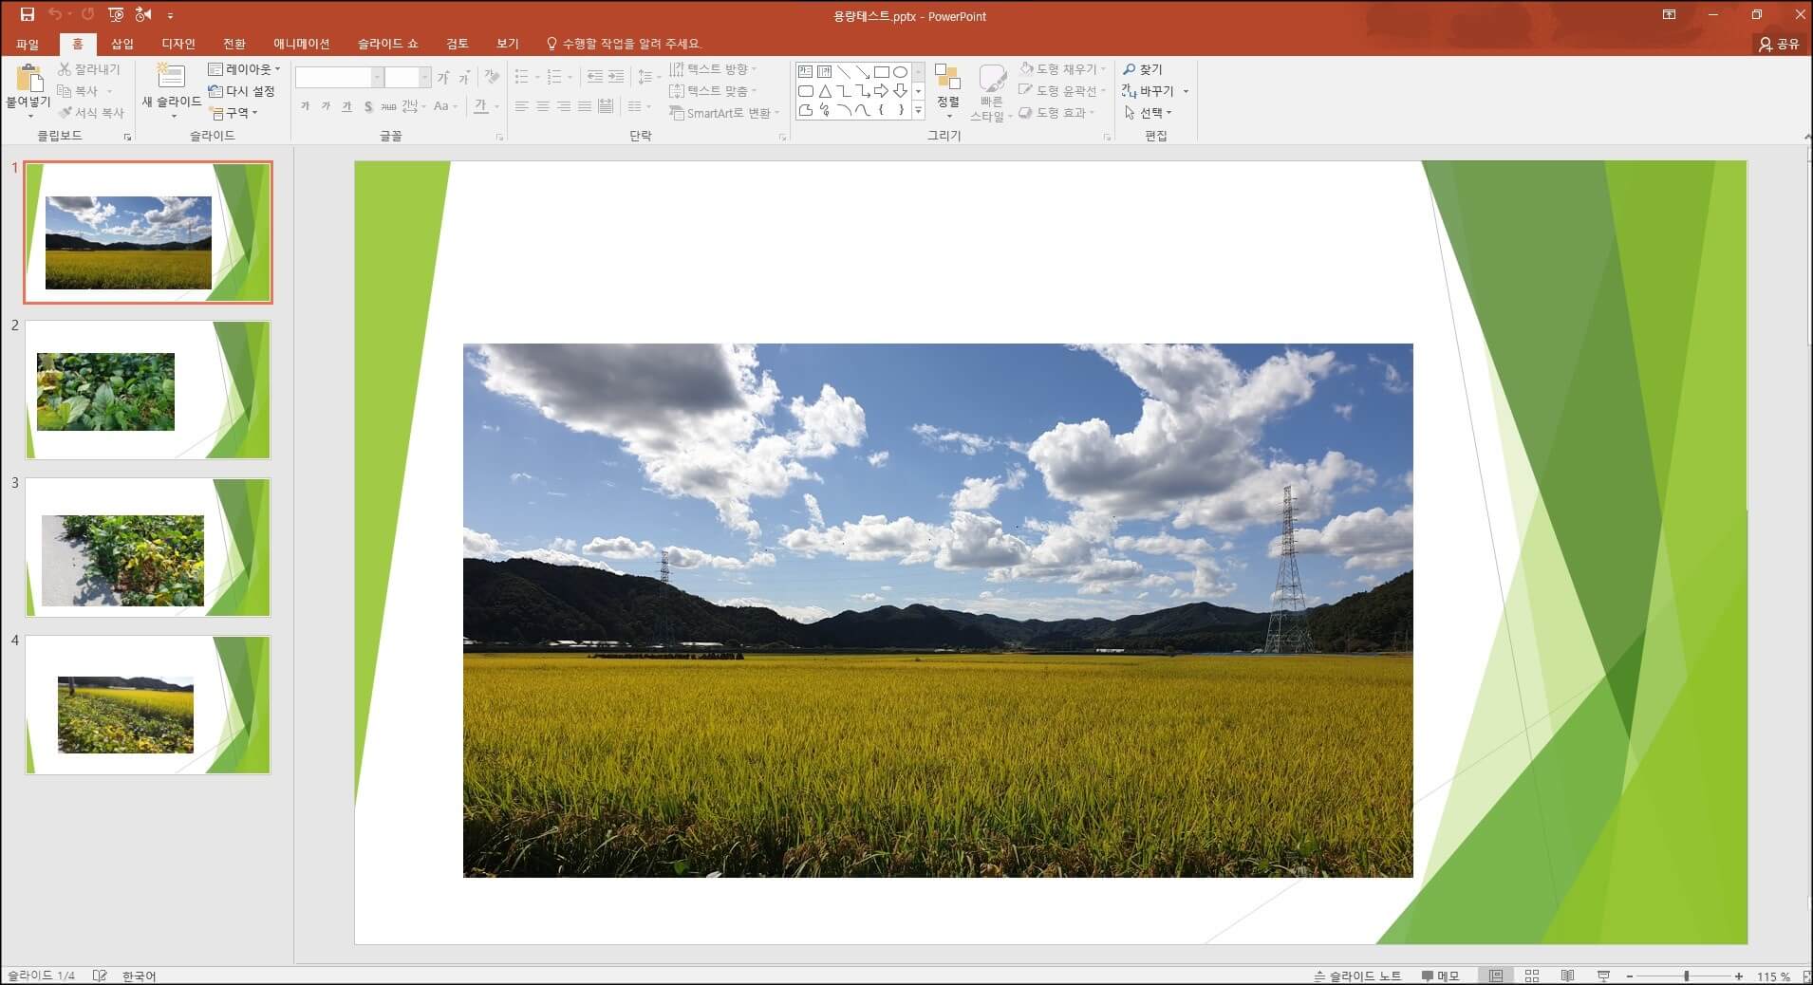This screenshot has width=1813, height=985.
Task: Select the oval shape
Action: pos(900,71)
